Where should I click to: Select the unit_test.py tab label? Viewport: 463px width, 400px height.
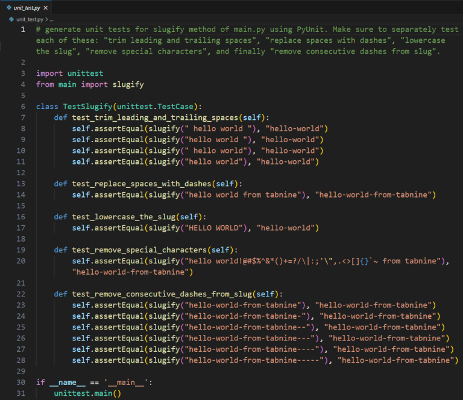[27, 8]
